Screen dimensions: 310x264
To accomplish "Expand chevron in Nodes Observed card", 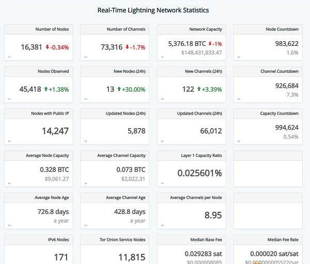I will point(9,99).
